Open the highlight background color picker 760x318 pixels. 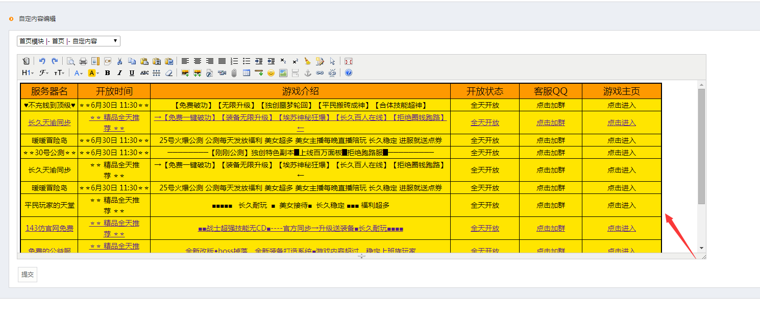(93, 73)
